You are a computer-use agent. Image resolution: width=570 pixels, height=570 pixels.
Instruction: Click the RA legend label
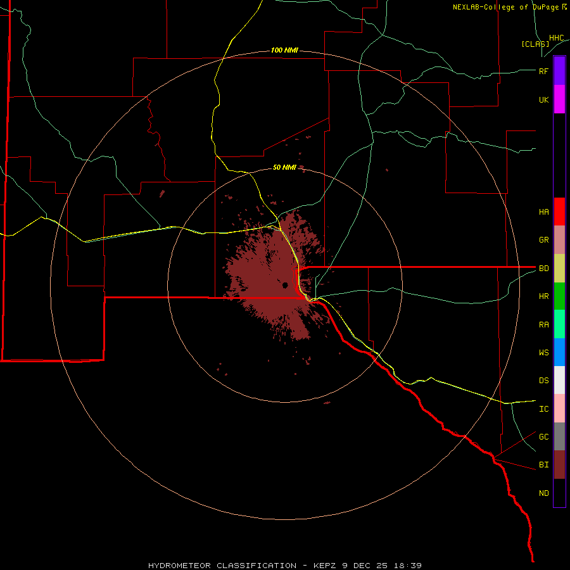pyautogui.click(x=543, y=325)
